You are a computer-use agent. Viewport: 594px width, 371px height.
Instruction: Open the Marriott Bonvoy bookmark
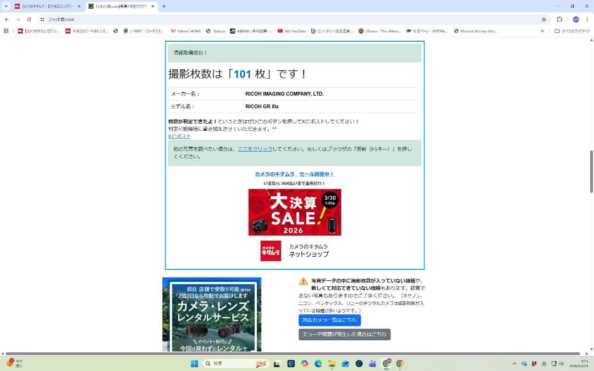point(475,31)
